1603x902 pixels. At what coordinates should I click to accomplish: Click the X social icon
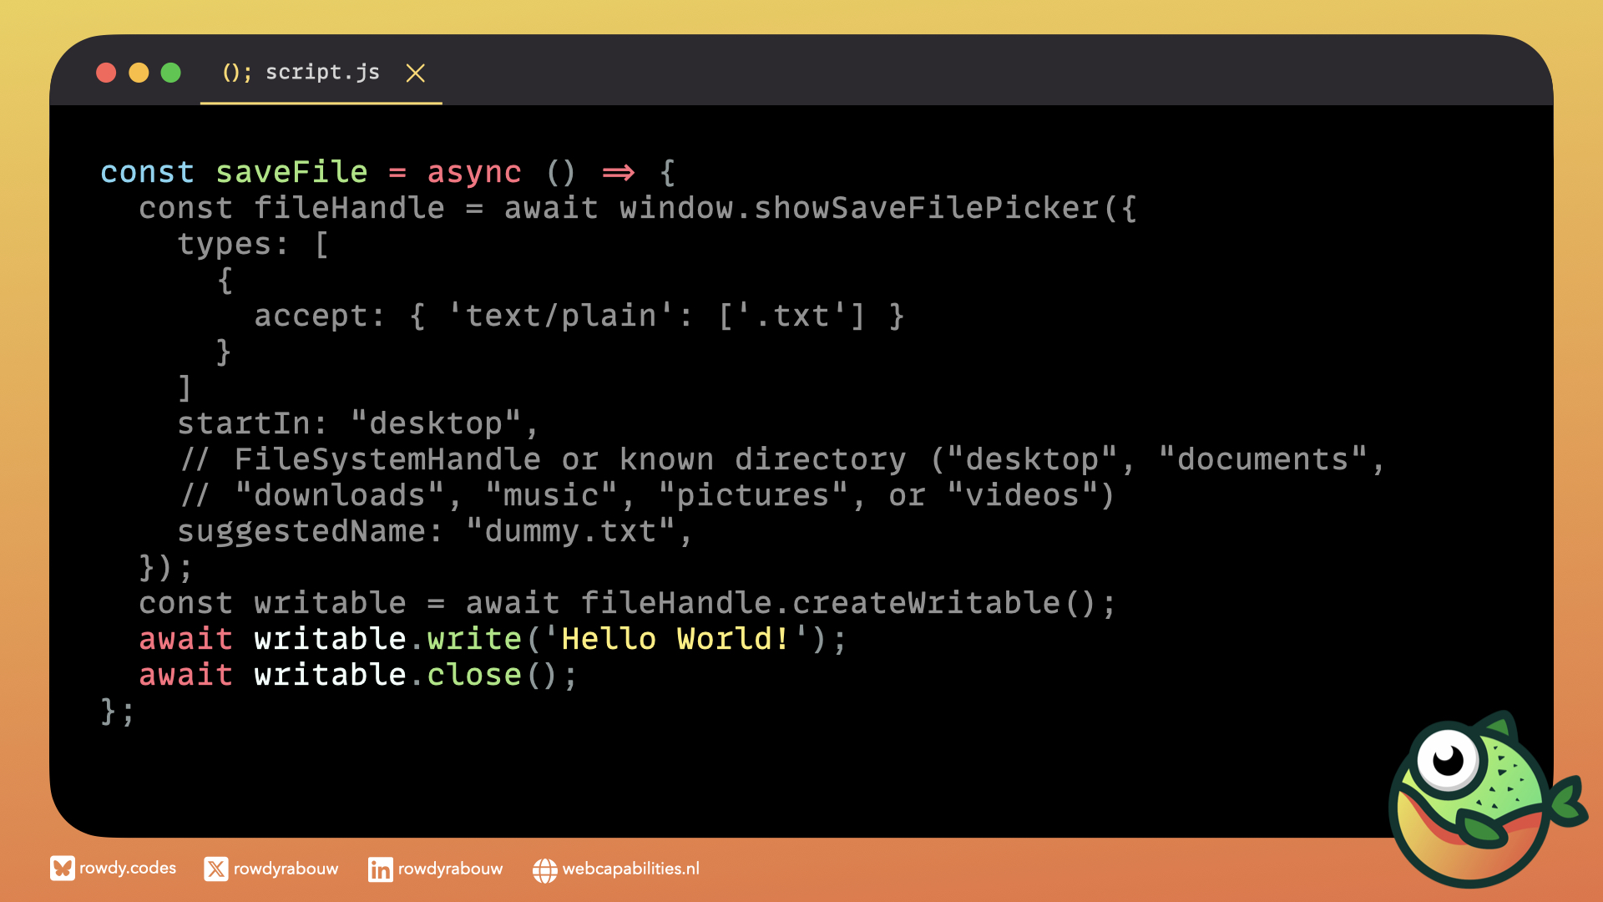(215, 869)
